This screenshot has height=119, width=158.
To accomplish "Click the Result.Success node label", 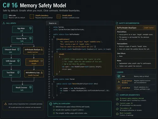I will (x=21, y=88).
